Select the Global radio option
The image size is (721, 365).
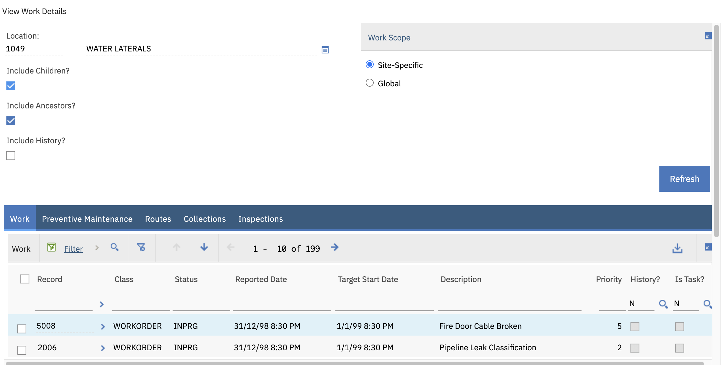click(x=370, y=83)
